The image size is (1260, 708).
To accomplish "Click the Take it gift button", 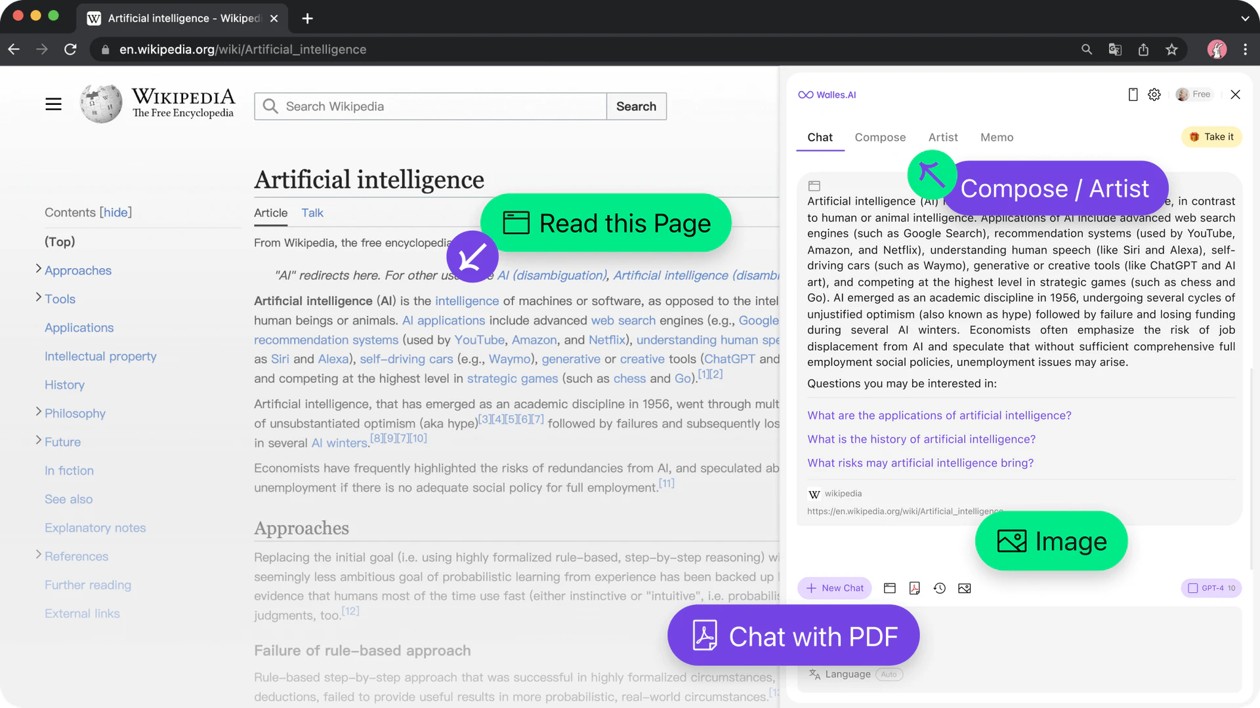I will pos(1211,136).
